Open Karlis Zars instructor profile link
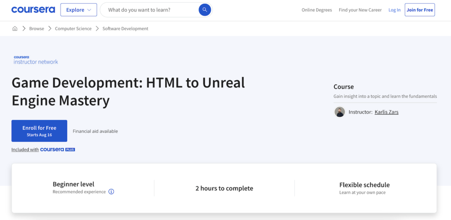Viewport: 451px width, 220px height. coord(386,112)
